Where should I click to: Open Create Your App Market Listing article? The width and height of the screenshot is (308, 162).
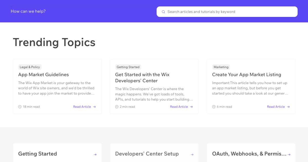247,75
